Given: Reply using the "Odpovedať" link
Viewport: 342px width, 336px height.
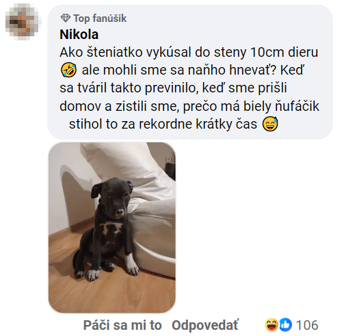Looking at the screenshot, I should click(205, 325).
